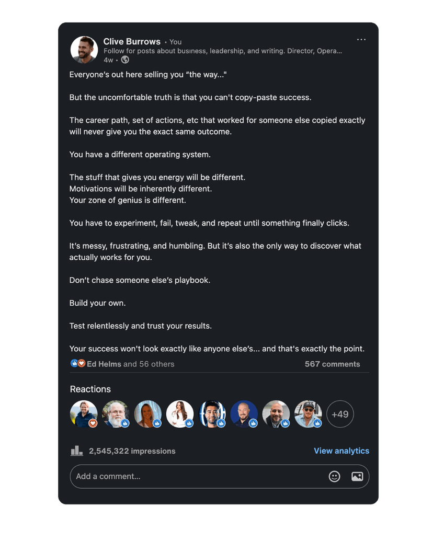
Task: Click the bearded man with glasses avatar
Action: tap(116, 414)
